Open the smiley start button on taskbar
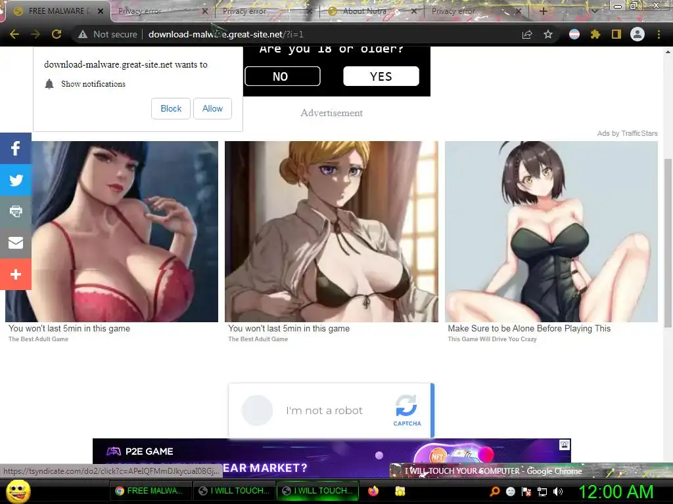This screenshot has width=673, height=504. [18, 491]
